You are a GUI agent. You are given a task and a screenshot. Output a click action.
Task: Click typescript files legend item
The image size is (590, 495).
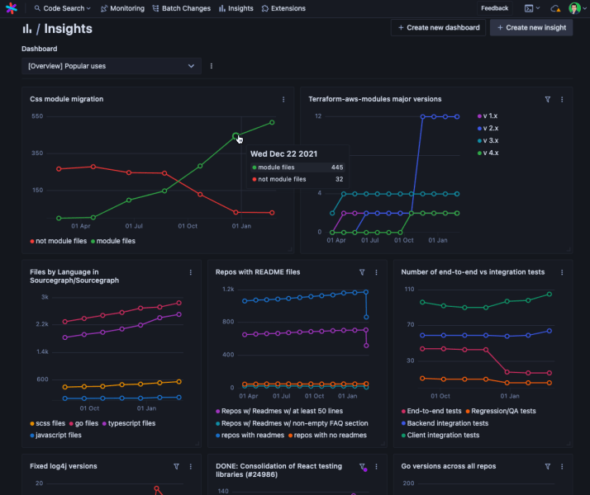129,423
